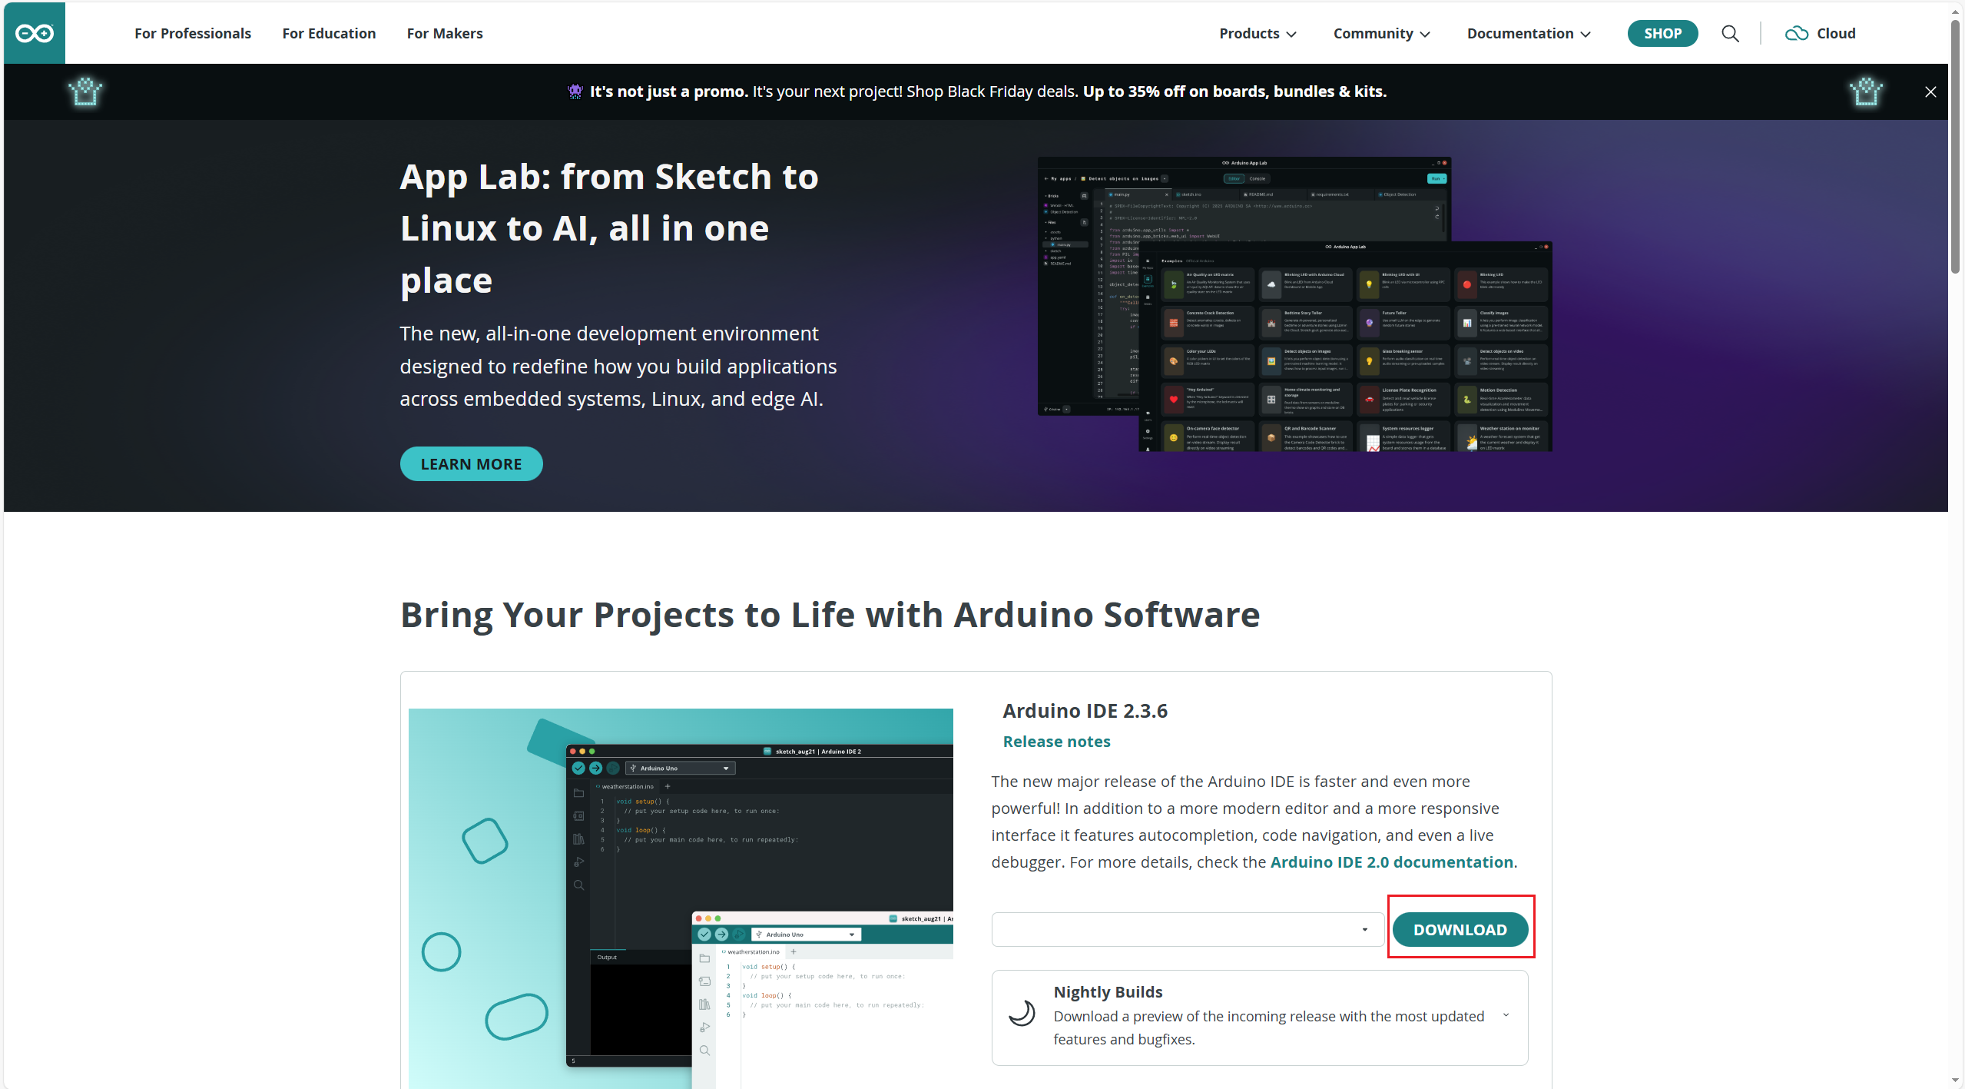Click the left pixel crown icon
1965x1089 pixels.
click(85, 91)
